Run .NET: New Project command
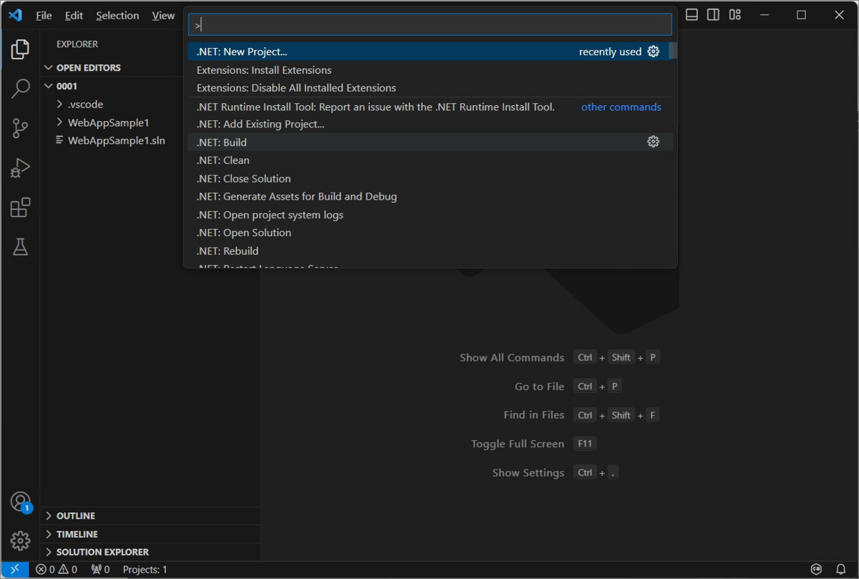Viewport: 859px width, 579px height. tap(428, 52)
